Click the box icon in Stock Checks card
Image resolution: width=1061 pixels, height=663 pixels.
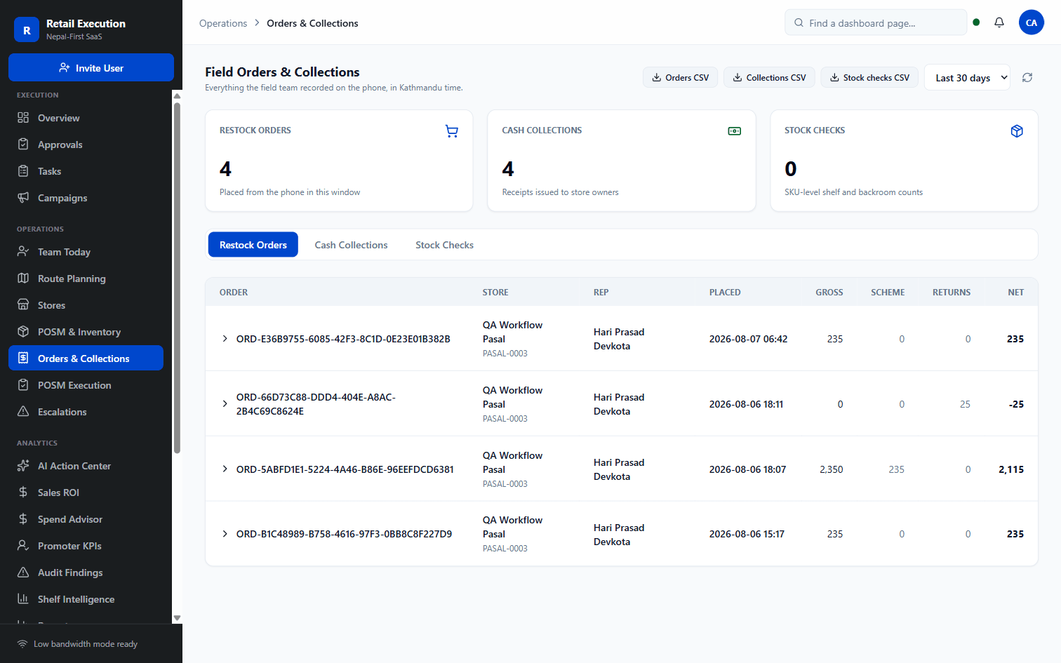tap(1017, 131)
